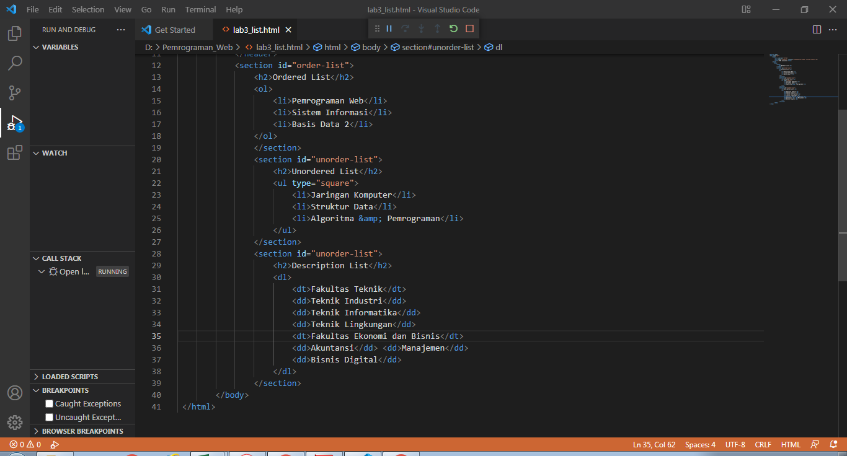Restart the debugger with the green restart icon

point(453,28)
